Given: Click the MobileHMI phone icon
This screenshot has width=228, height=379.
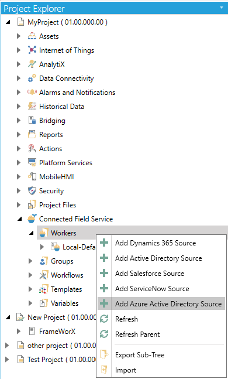Looking at the screenshot, I should pos(32,177).
